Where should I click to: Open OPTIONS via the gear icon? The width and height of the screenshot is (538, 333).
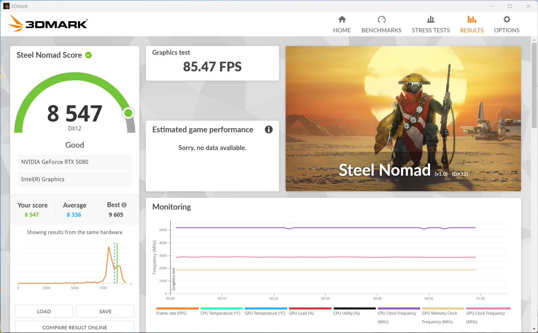(506, 24)
